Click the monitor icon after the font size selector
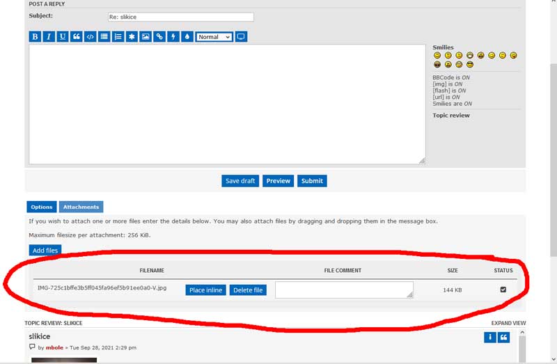557x364 pixels. click(241, 37)
